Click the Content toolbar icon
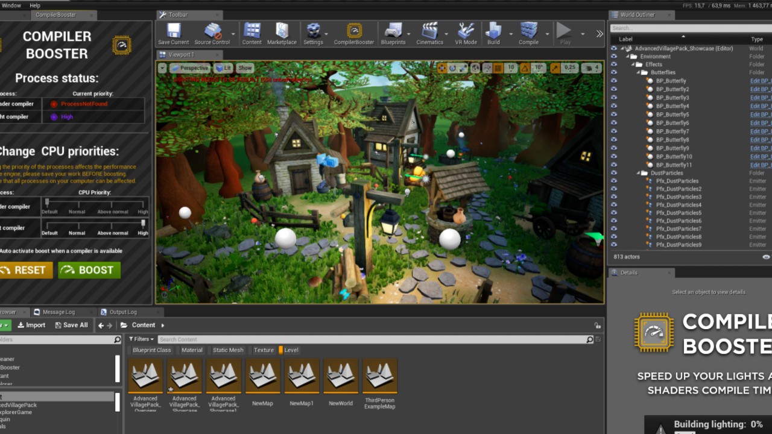The width and height of the screenshot is (772, 434). pos(252,33)
